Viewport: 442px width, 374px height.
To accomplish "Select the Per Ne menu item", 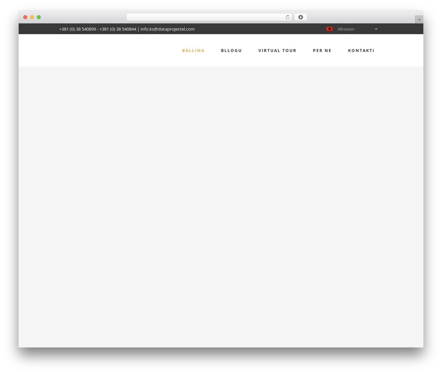I will point(322,50).
